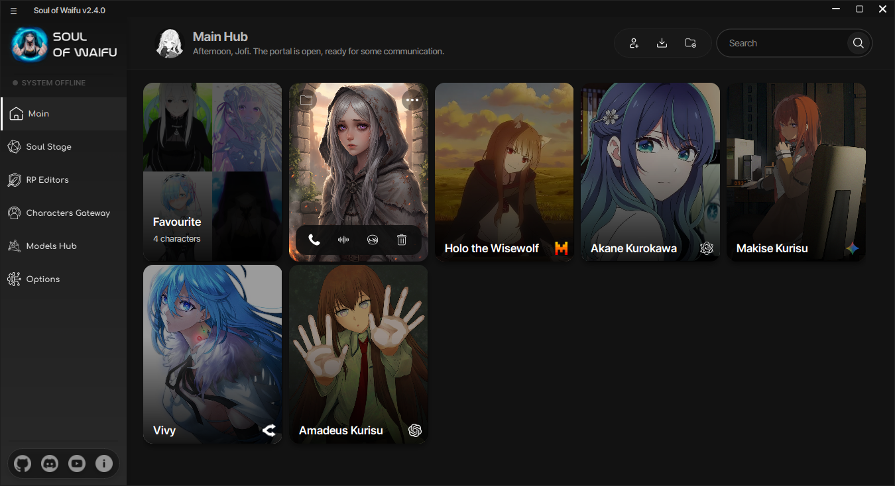Click the folder settings icon in header
Image resolution: width=895 pixels, height=486 pixels.
pyautogui.click(x=690, y=43)
